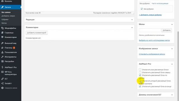Viewport: 179px width, 101px height.
Task: Click the Страницы pages icon
Action: click(x=3, y=33)
